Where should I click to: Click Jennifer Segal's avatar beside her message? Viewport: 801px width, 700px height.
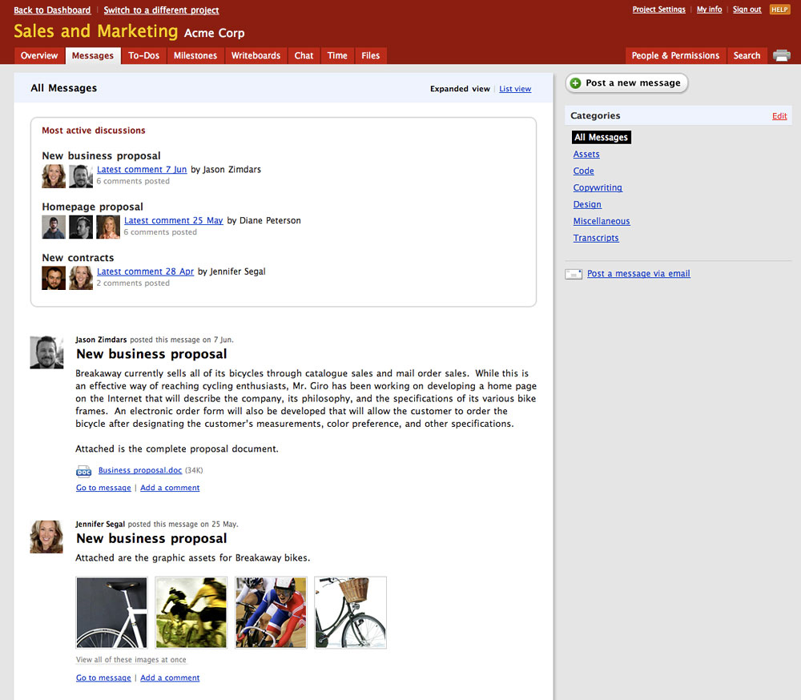point(46,537)
